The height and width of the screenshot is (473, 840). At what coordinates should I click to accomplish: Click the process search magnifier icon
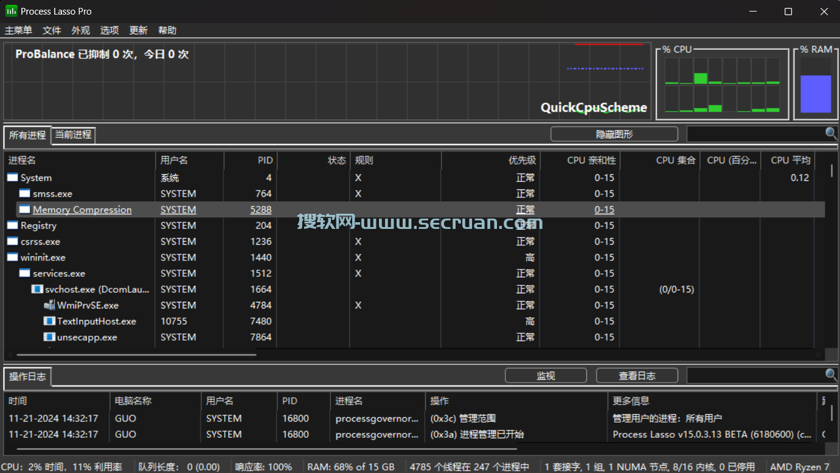(x=831, y=134)
